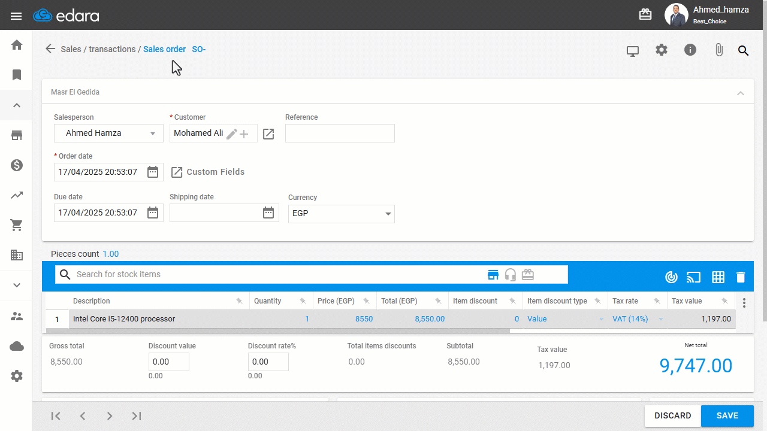Go to Sales order breadcrumb

(164, 49)
